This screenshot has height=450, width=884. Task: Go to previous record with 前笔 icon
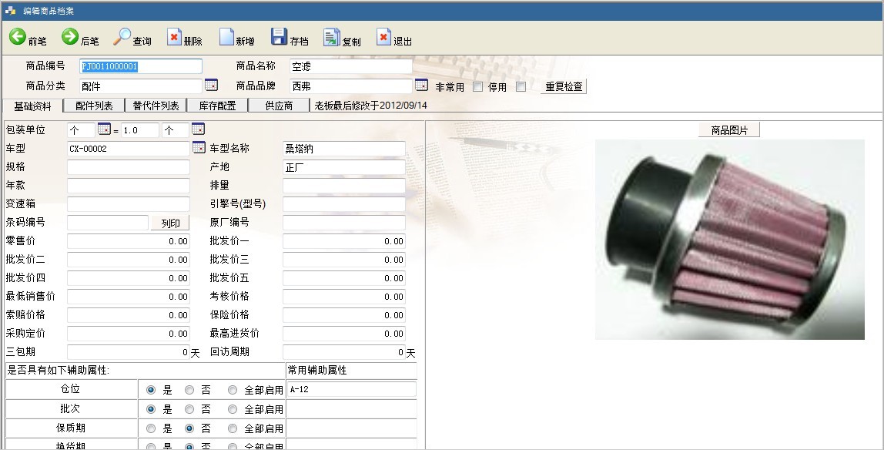point(18,37)
